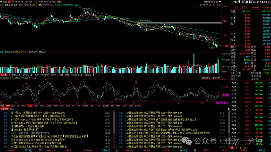Switch indicator to MACD
Screen dimensions: 271x152
(x=23, y=106)
